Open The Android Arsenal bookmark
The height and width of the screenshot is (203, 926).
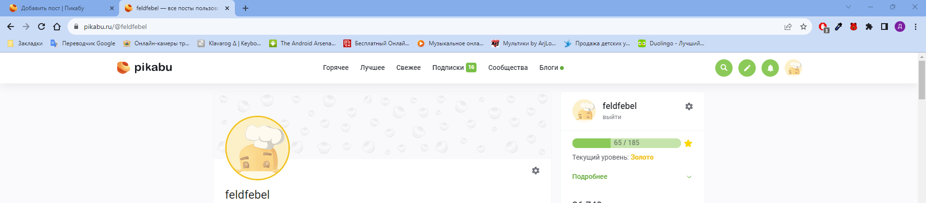(302, 43)
